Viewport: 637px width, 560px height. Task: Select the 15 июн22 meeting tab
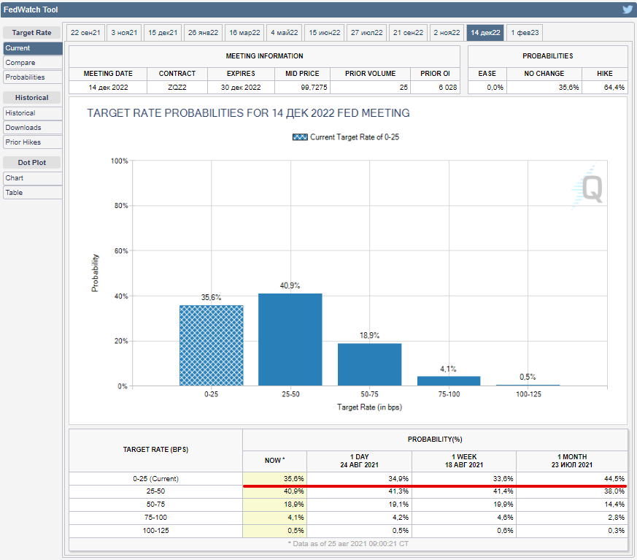tap(325, 33)
